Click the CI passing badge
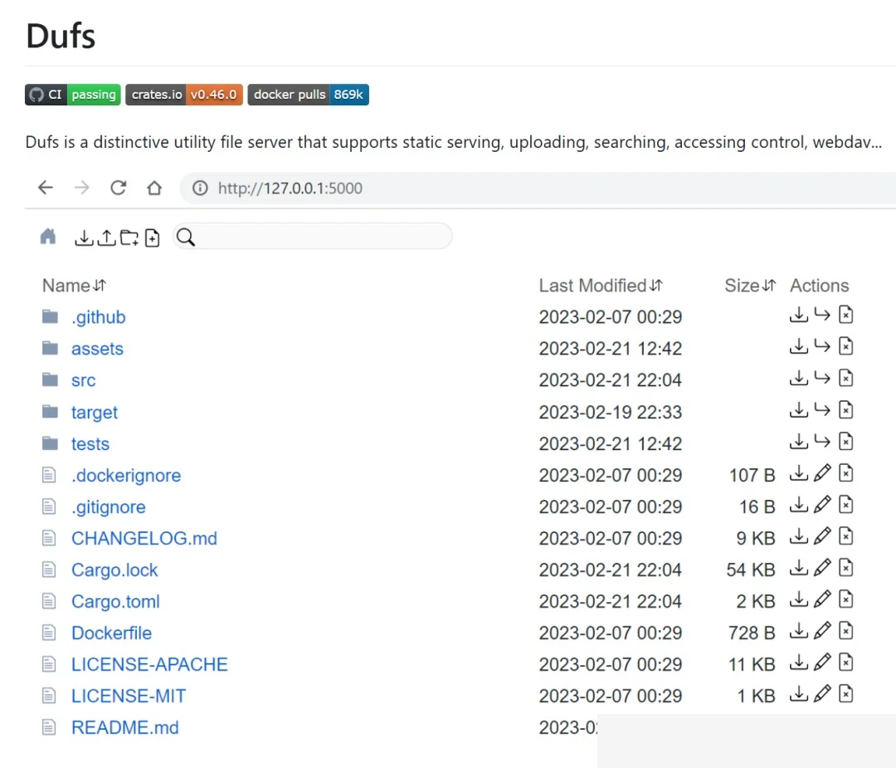 72,95
